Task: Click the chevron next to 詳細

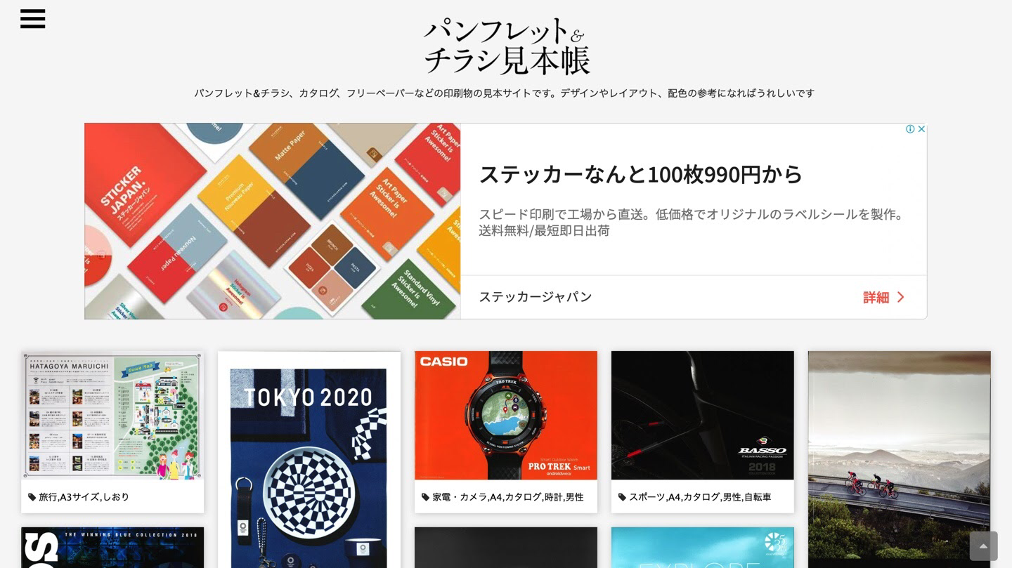Action: 901,298
